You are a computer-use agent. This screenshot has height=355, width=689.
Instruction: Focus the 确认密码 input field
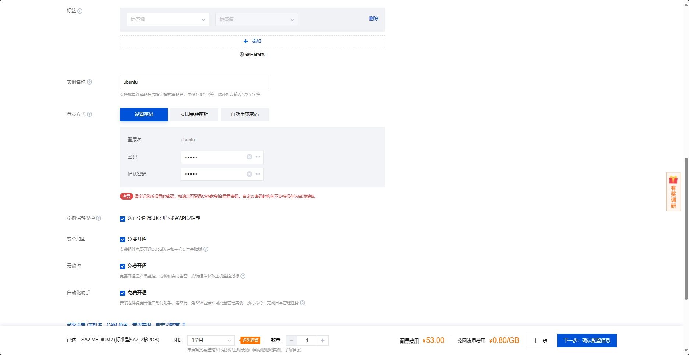pyautogui.click(x=222, y=174)
